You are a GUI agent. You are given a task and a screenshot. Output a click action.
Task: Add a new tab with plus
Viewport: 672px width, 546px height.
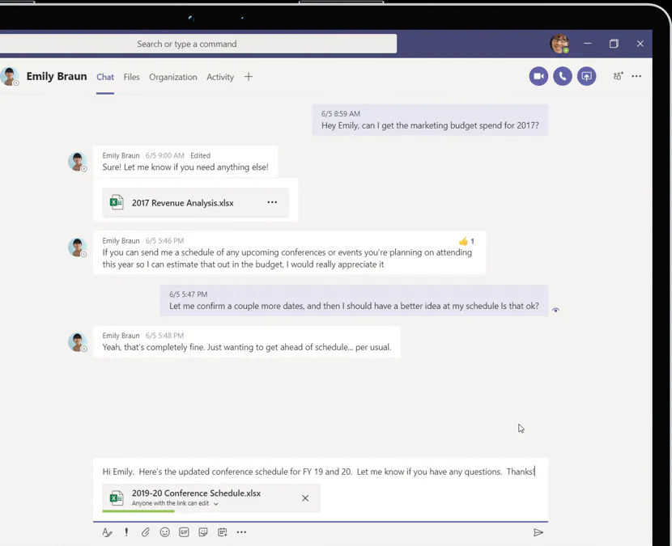[249, 77]
